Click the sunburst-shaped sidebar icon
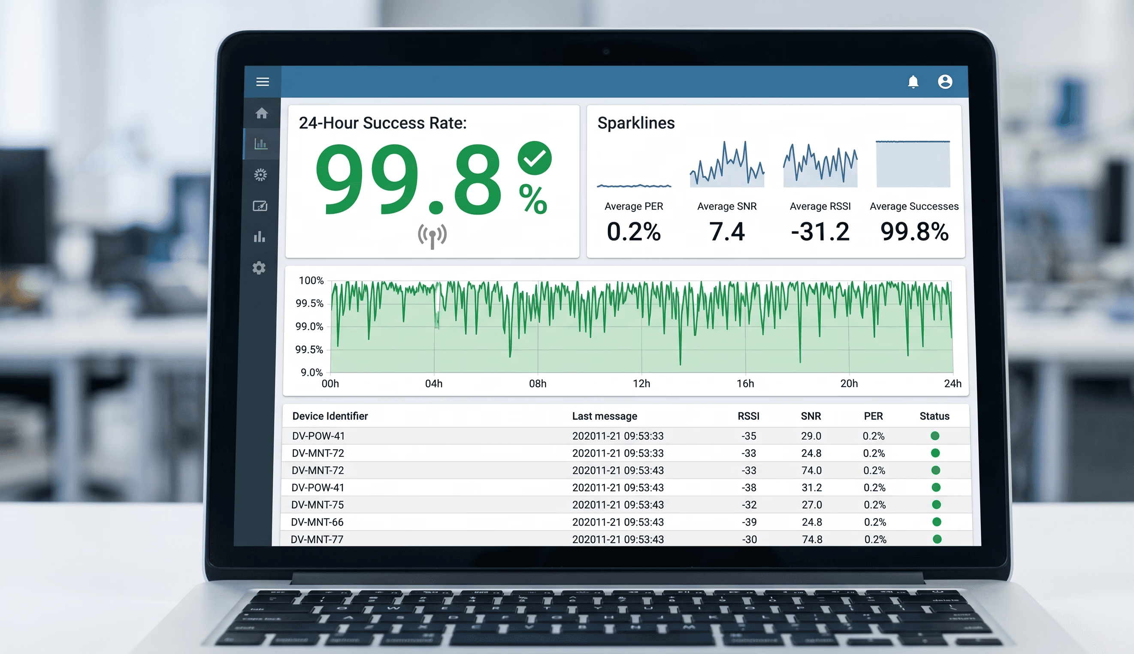This screenshot has width=1134, height=654. 261,175
